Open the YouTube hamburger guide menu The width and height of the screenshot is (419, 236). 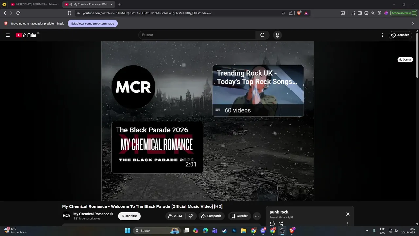8,35
